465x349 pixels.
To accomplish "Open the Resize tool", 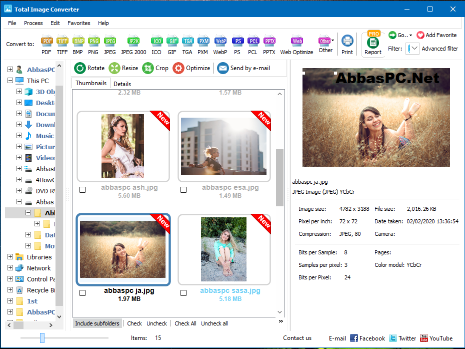I will 123,68.
